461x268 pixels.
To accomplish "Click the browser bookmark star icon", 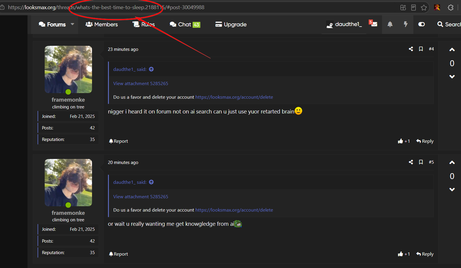I will (x=424, y=8).
